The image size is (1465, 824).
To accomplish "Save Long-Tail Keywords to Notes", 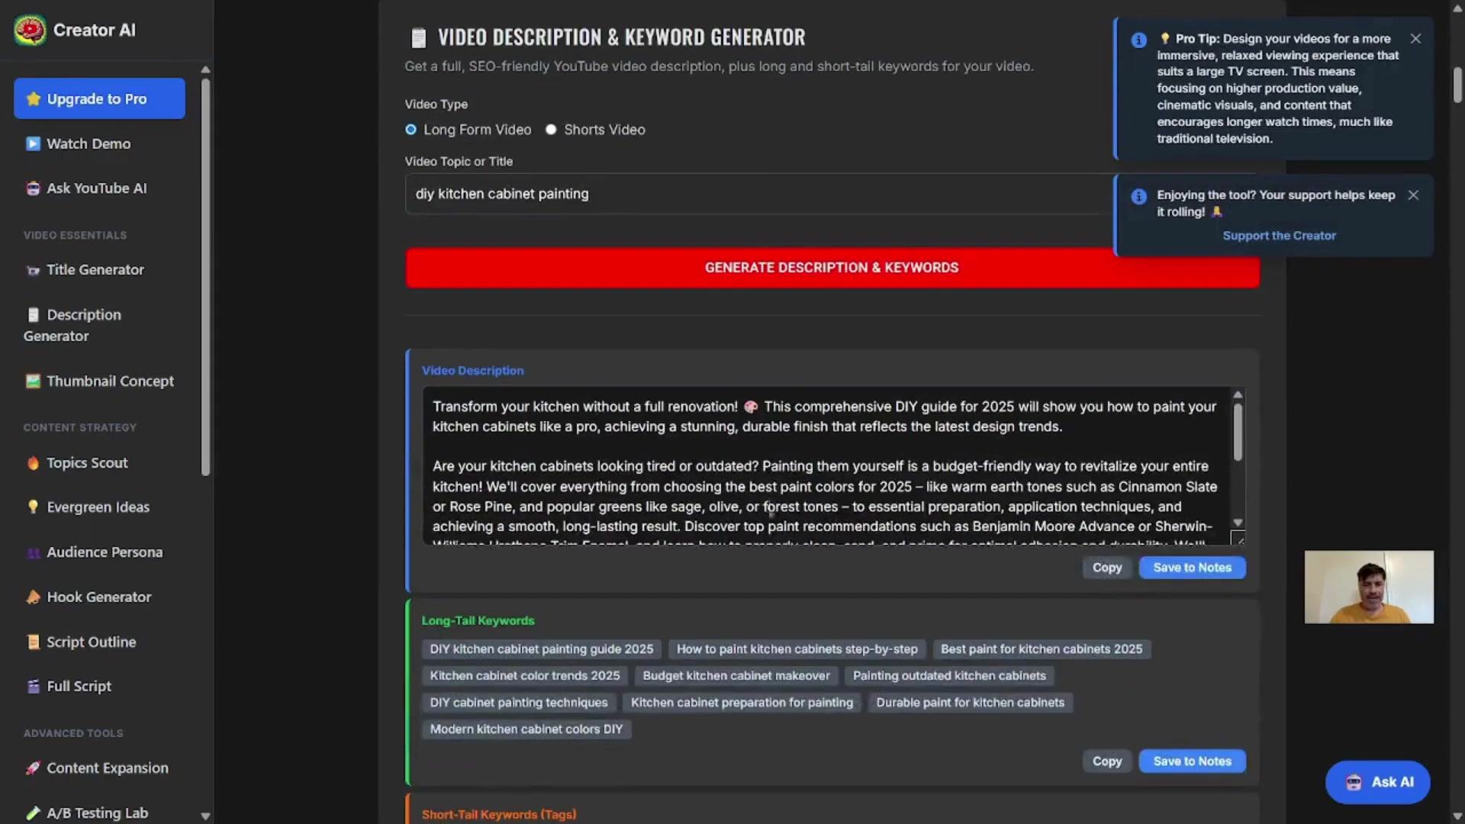I will [x=1192, y=761].
